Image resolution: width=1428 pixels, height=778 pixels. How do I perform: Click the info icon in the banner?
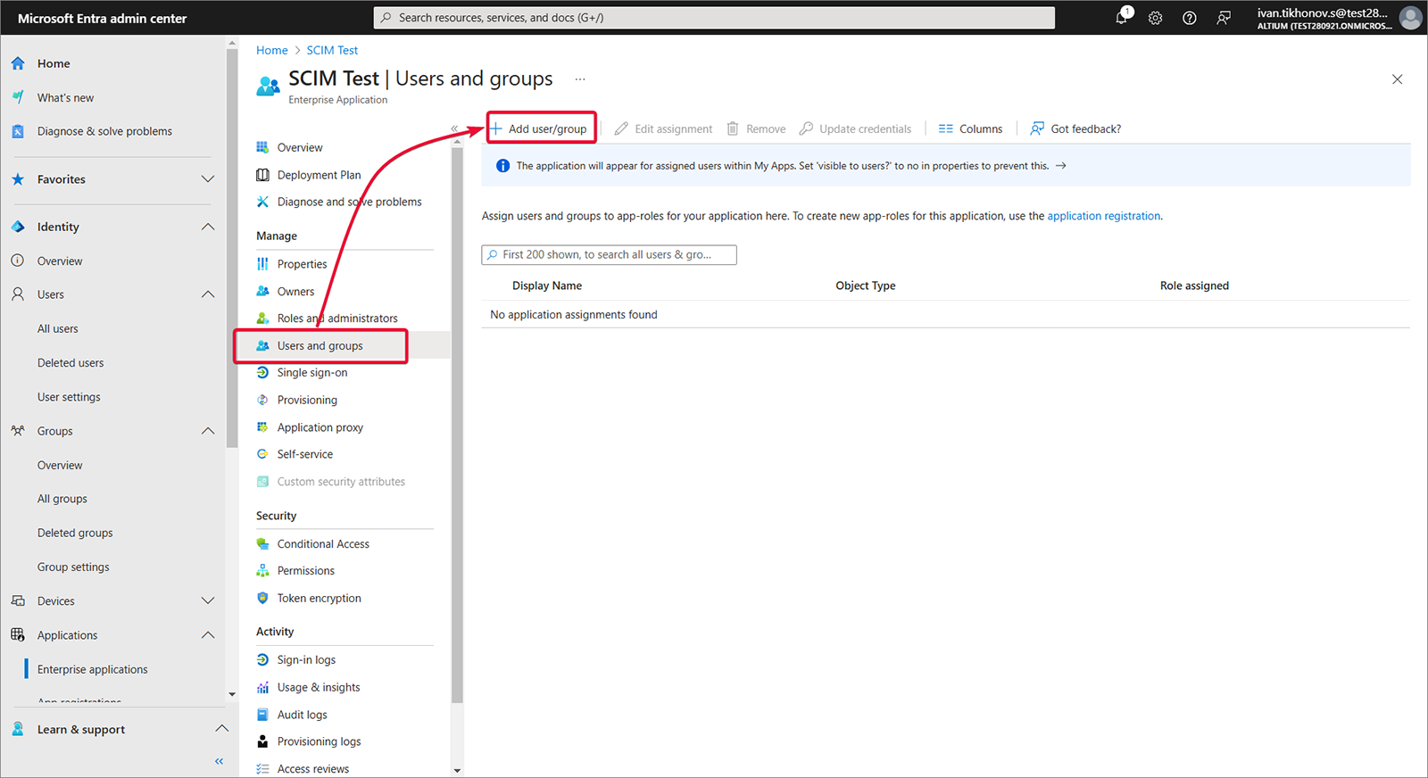click(x=502, y=166)
